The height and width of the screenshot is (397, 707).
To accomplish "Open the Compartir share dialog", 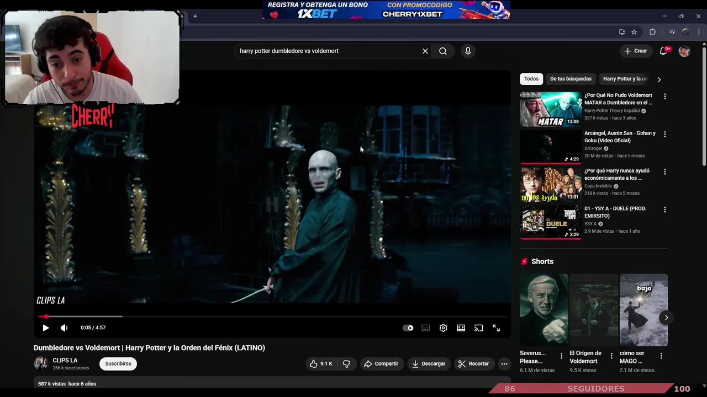I will 381,364.
